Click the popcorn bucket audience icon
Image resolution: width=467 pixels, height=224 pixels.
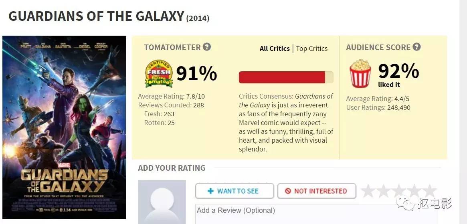(360, 74)
